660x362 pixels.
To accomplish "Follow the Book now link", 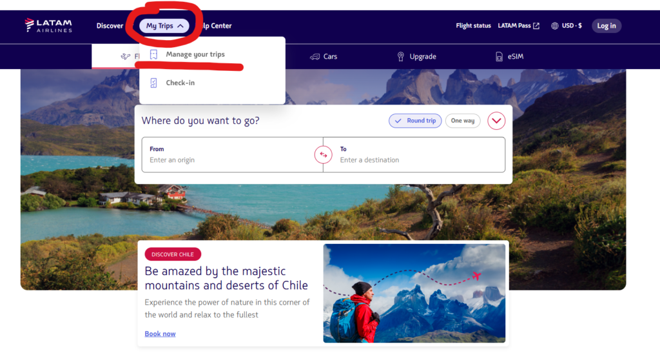I will [160, 334].
